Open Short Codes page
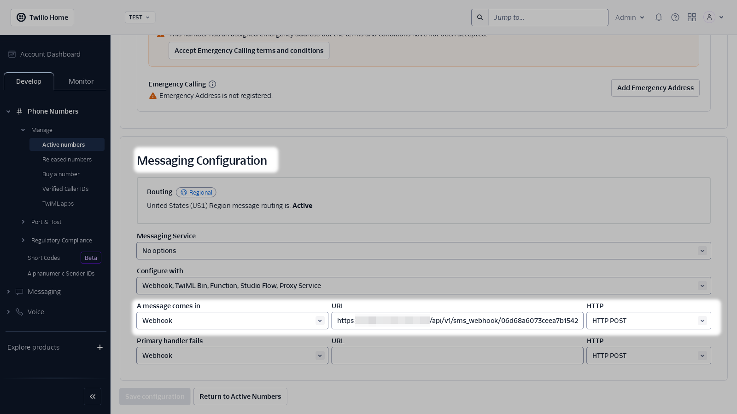Viewport: 737px width, 414px height. 44,258
